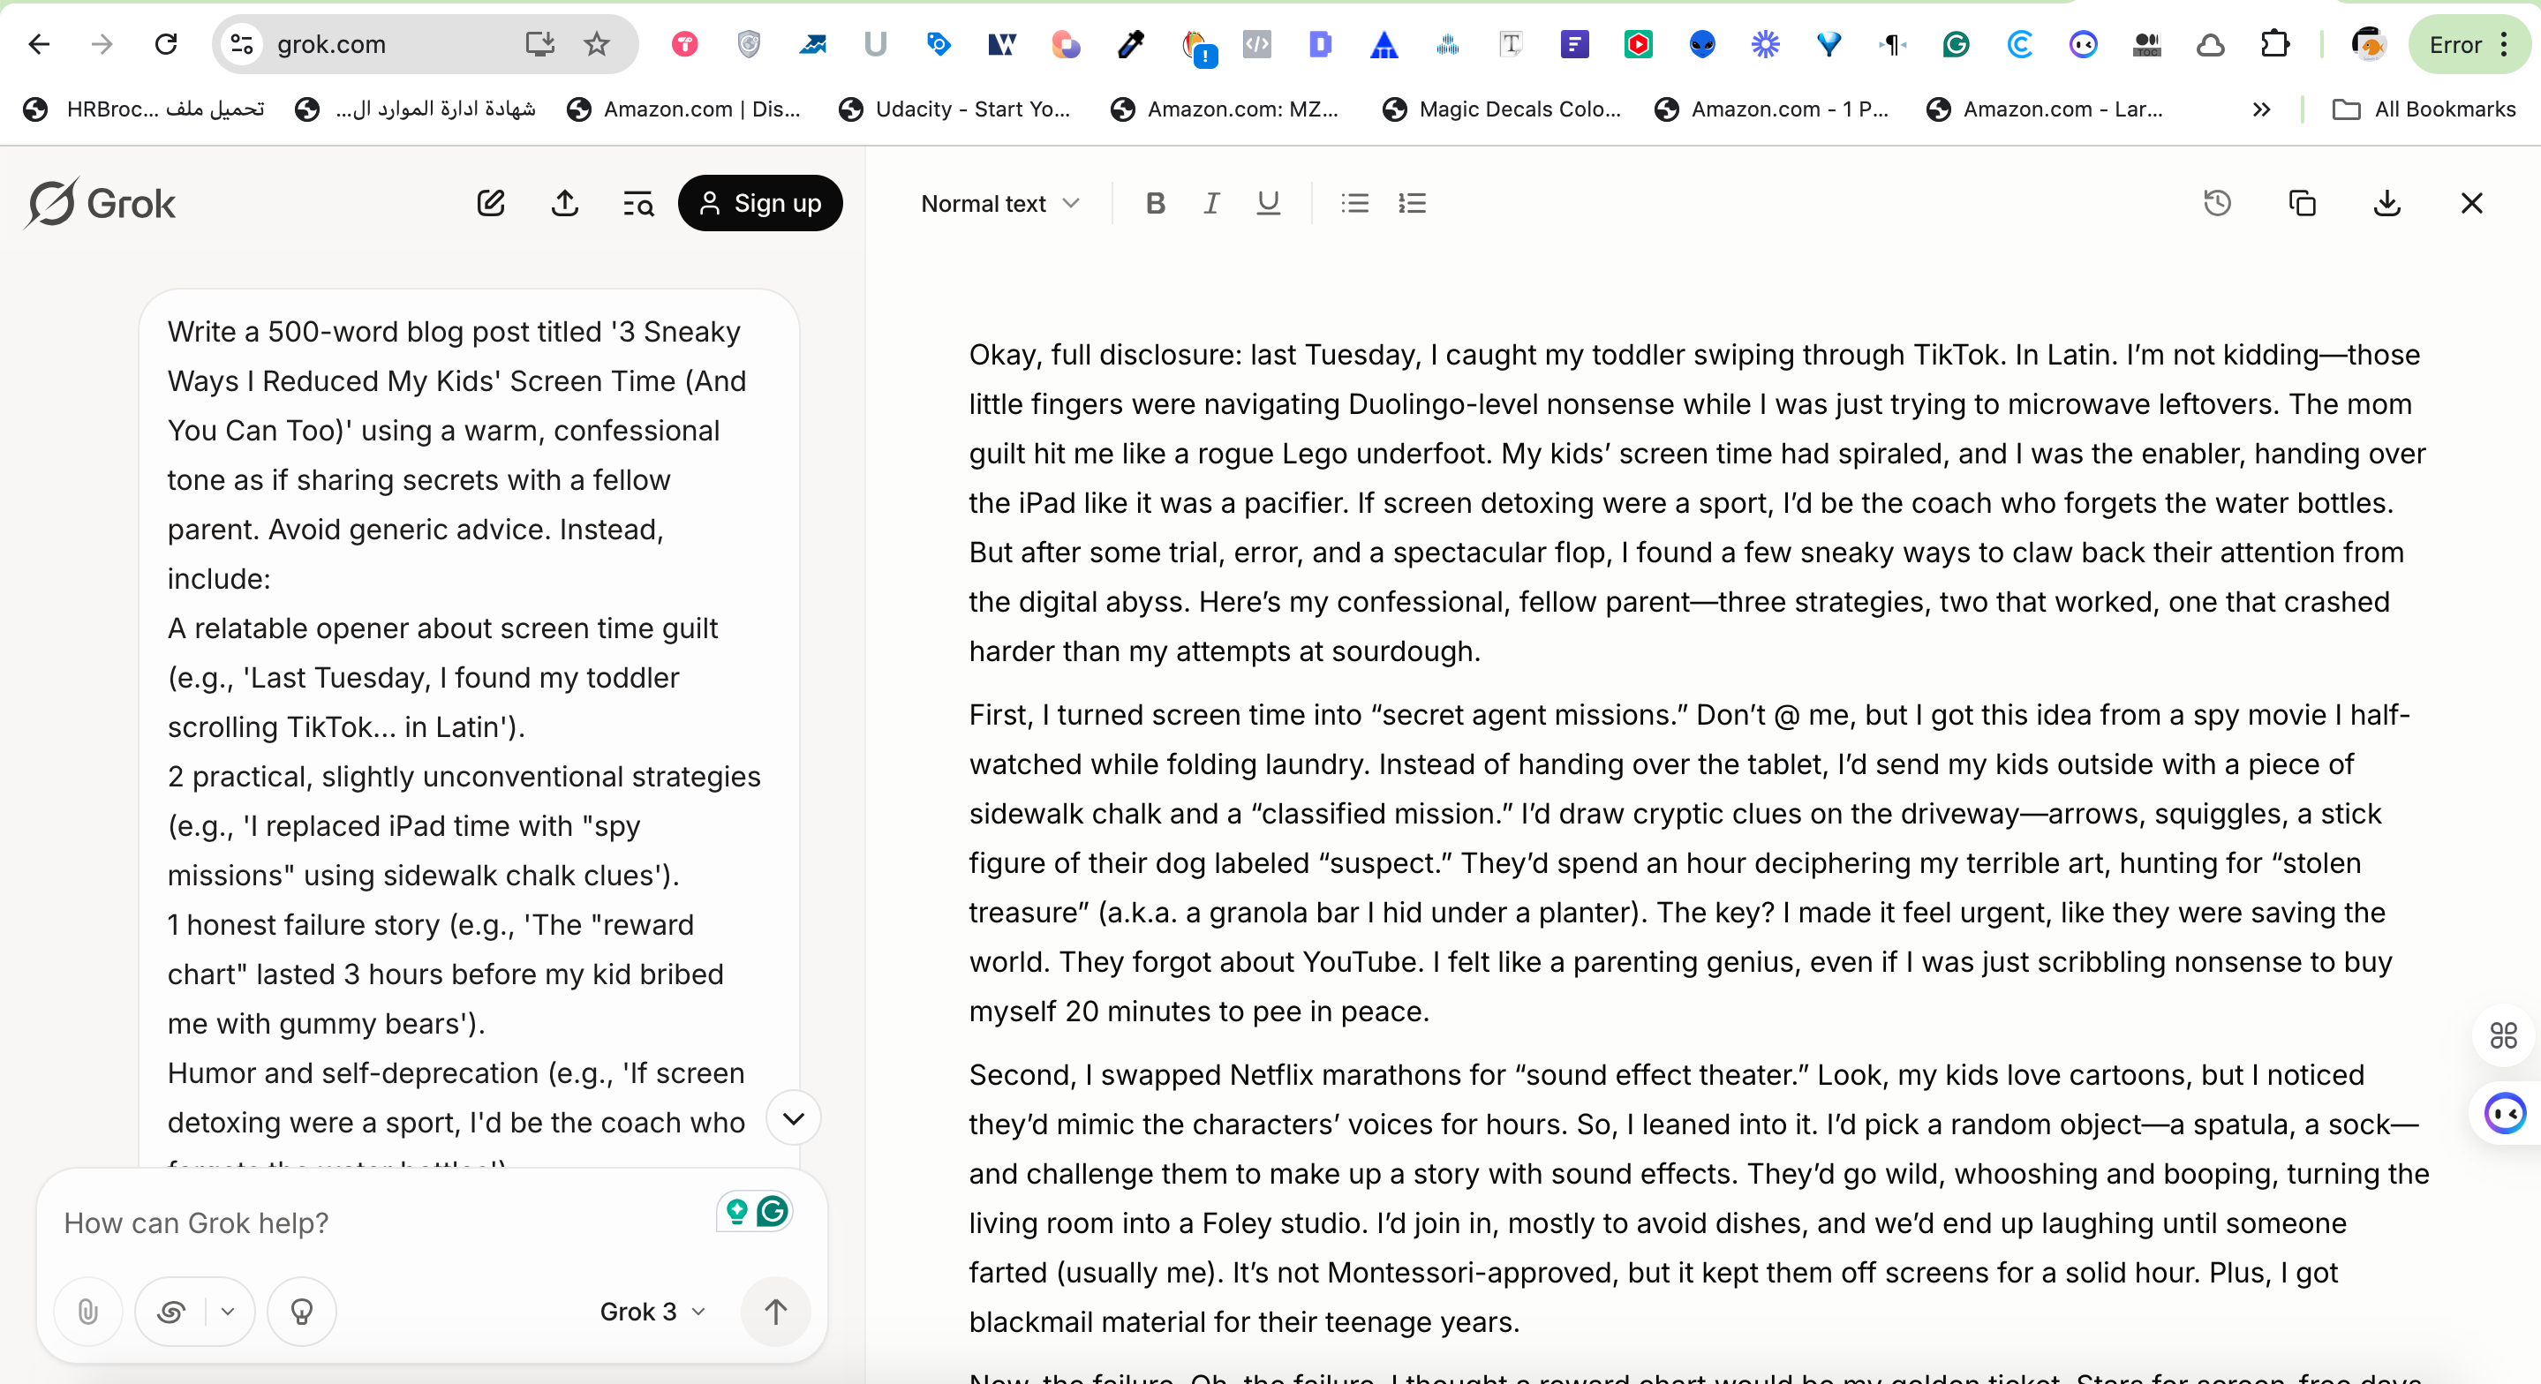
Task: Open the 'Amazon.com - Lar...' bookmark
Action: pos(2044,109)
